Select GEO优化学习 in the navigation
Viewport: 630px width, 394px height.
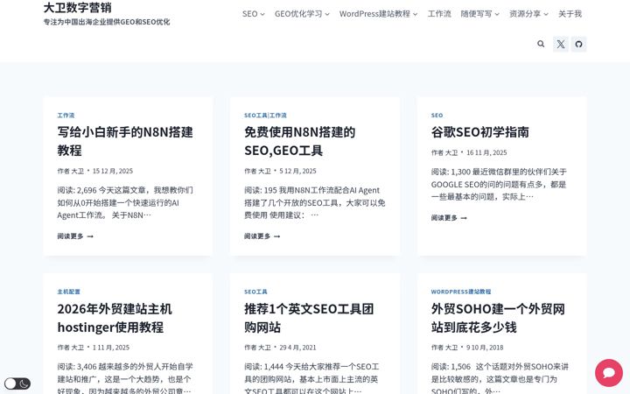pyautogui.click(x=298, y=14)
